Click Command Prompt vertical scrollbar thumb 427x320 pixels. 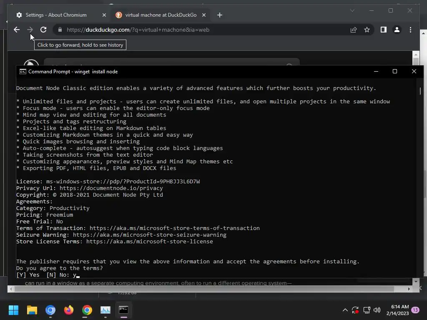point(420,91)
